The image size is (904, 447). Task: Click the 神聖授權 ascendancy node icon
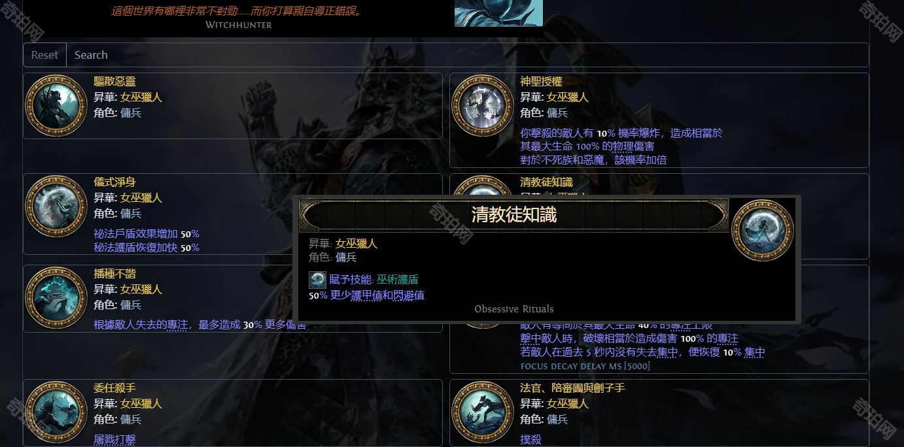point(482,105)
